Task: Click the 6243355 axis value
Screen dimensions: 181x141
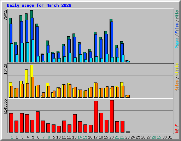Action: (5, 107)
